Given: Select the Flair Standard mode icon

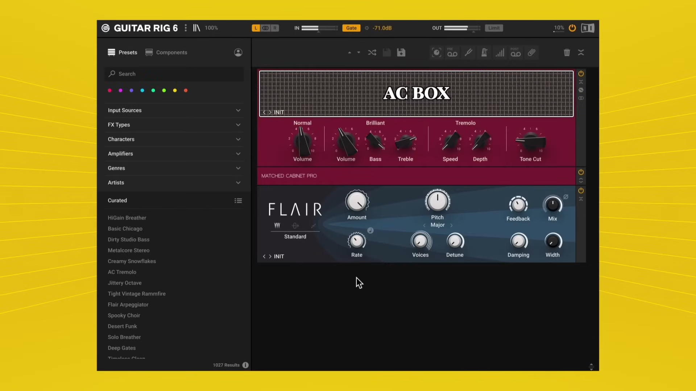Looking at the screenshot, I should (277, 225).
